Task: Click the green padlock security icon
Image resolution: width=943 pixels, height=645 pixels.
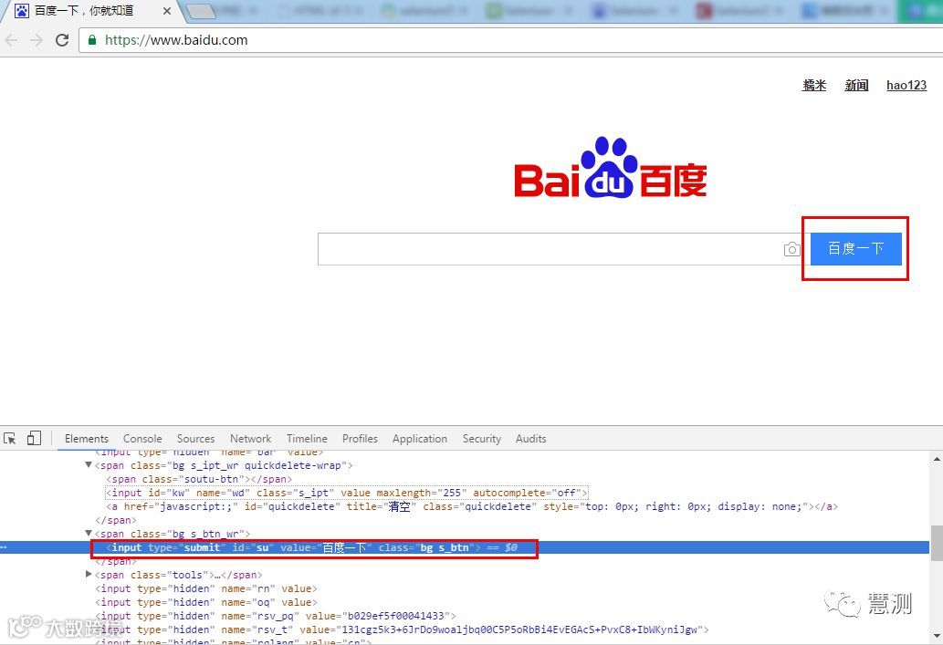Action: [x=92, y=40]
